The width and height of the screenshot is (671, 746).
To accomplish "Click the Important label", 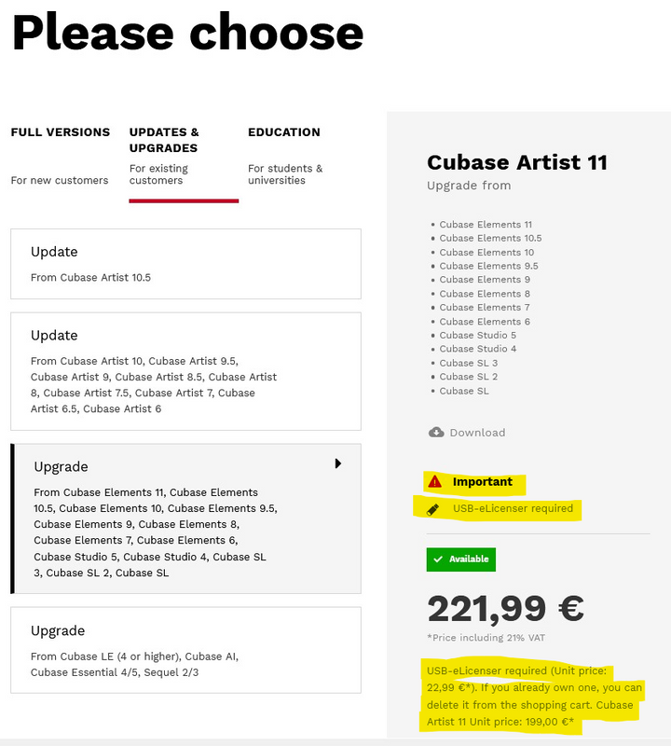I will pyautogui.click(x=483, y=482).
